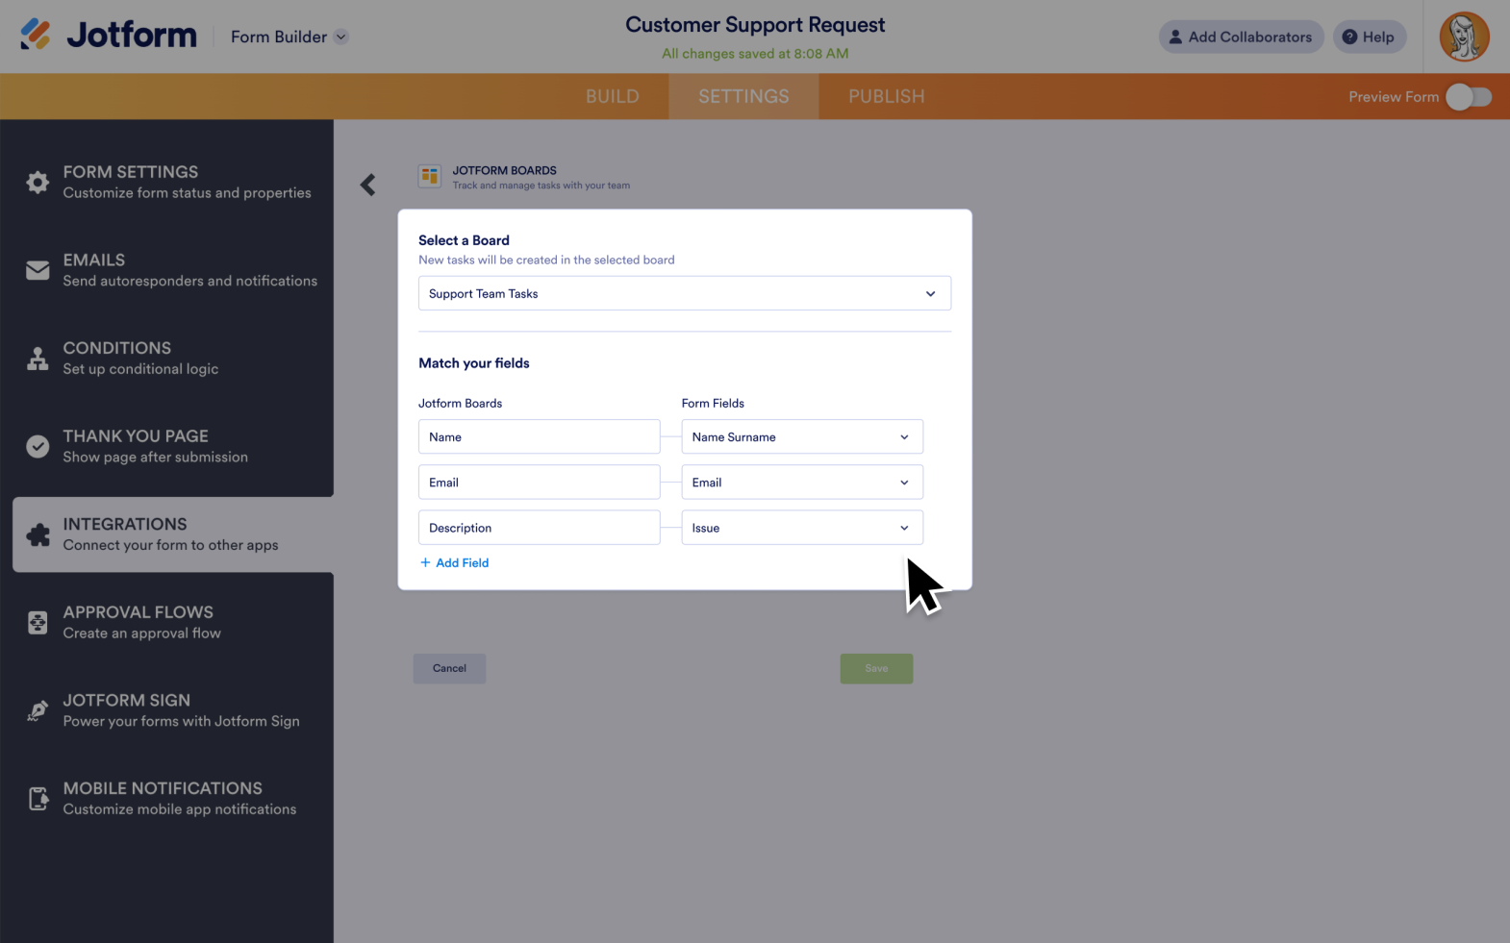Open the Issue form field dropdown
Image resolution: width=1510 pixels, height=943 pixels.
pos(802,528)
